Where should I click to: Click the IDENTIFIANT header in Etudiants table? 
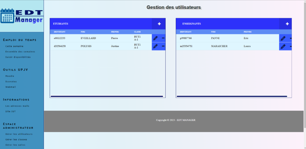click(x=59, y=32)
